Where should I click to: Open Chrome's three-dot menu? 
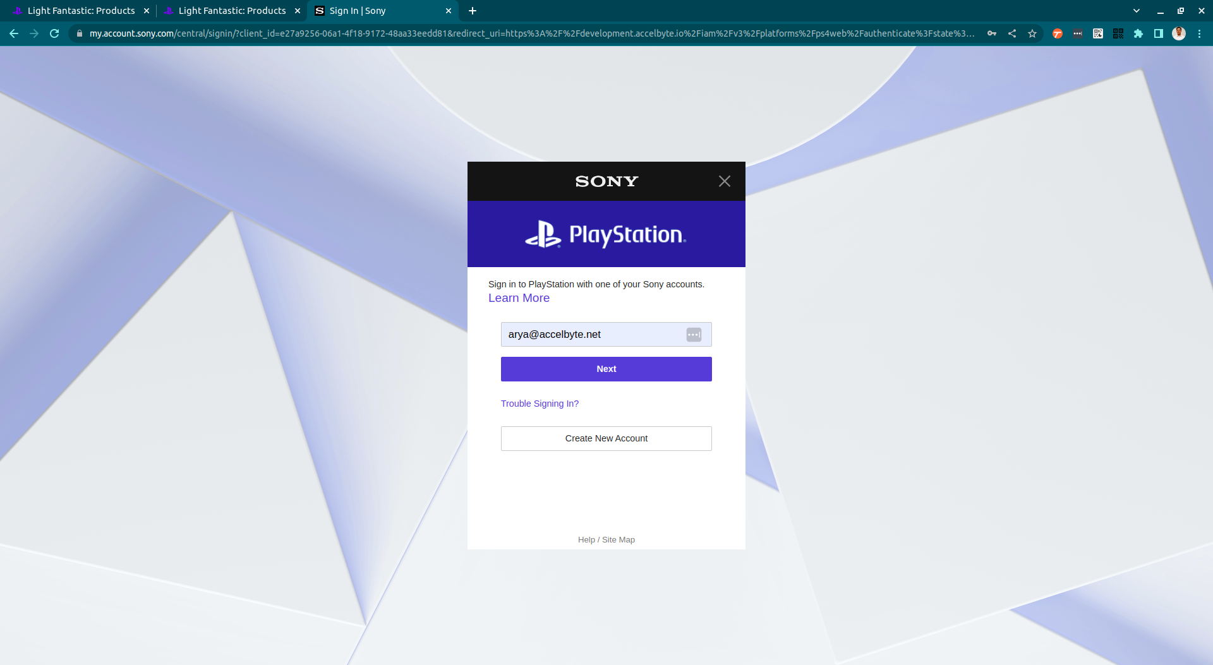[1199, 33]
